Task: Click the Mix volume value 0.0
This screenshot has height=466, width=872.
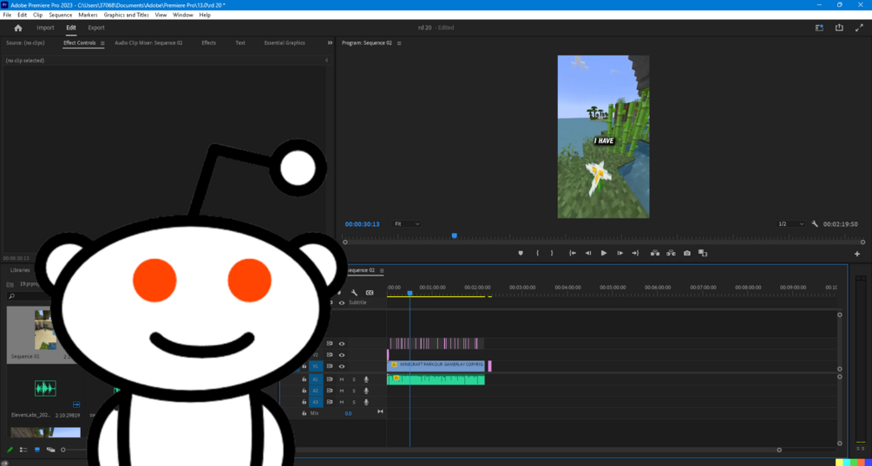Action: (348, 414)
